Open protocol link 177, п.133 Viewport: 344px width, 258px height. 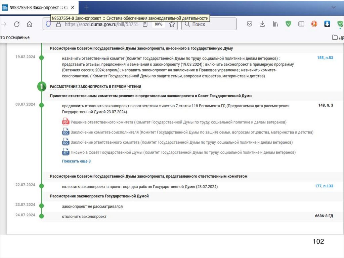tap(324, 186)
